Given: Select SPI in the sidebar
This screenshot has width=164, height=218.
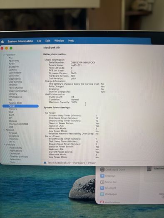Looking at the screenshot, I should pyautogui.click(x=10, y=118).
